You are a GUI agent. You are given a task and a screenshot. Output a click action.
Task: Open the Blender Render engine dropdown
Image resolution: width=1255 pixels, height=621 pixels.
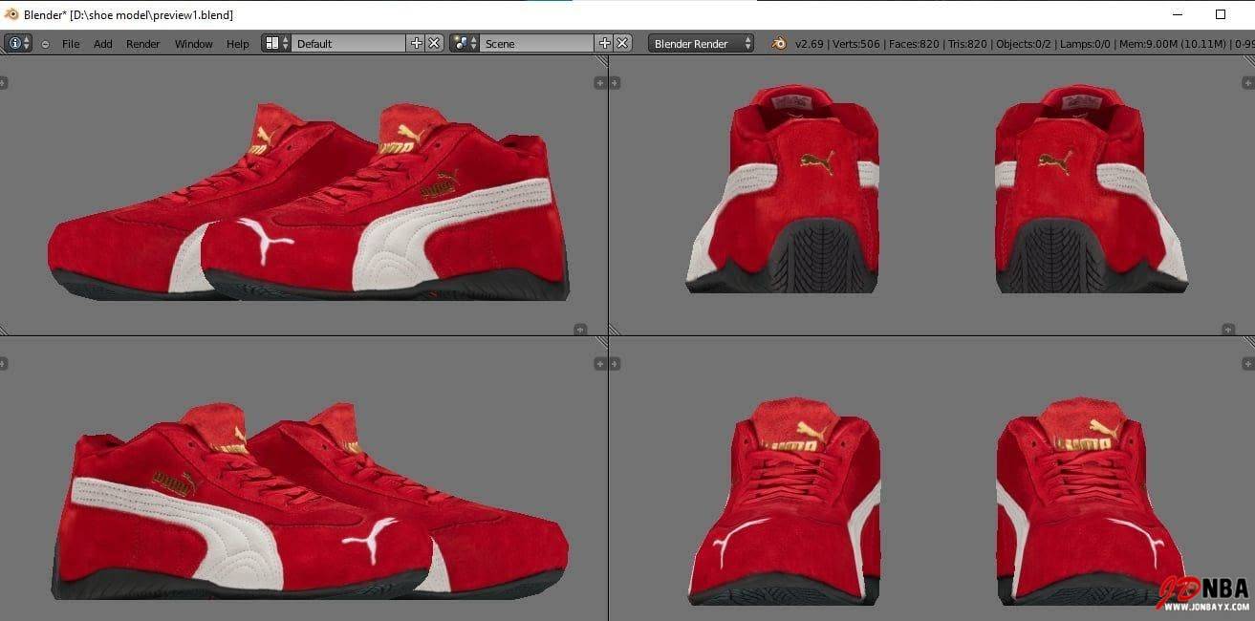coord(701,43)
